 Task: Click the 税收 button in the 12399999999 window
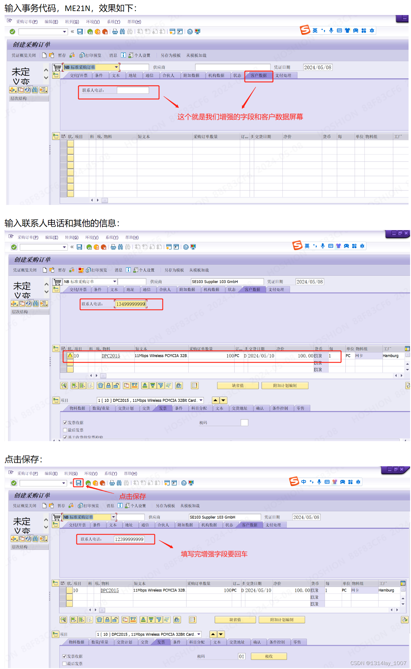(269, 656)
